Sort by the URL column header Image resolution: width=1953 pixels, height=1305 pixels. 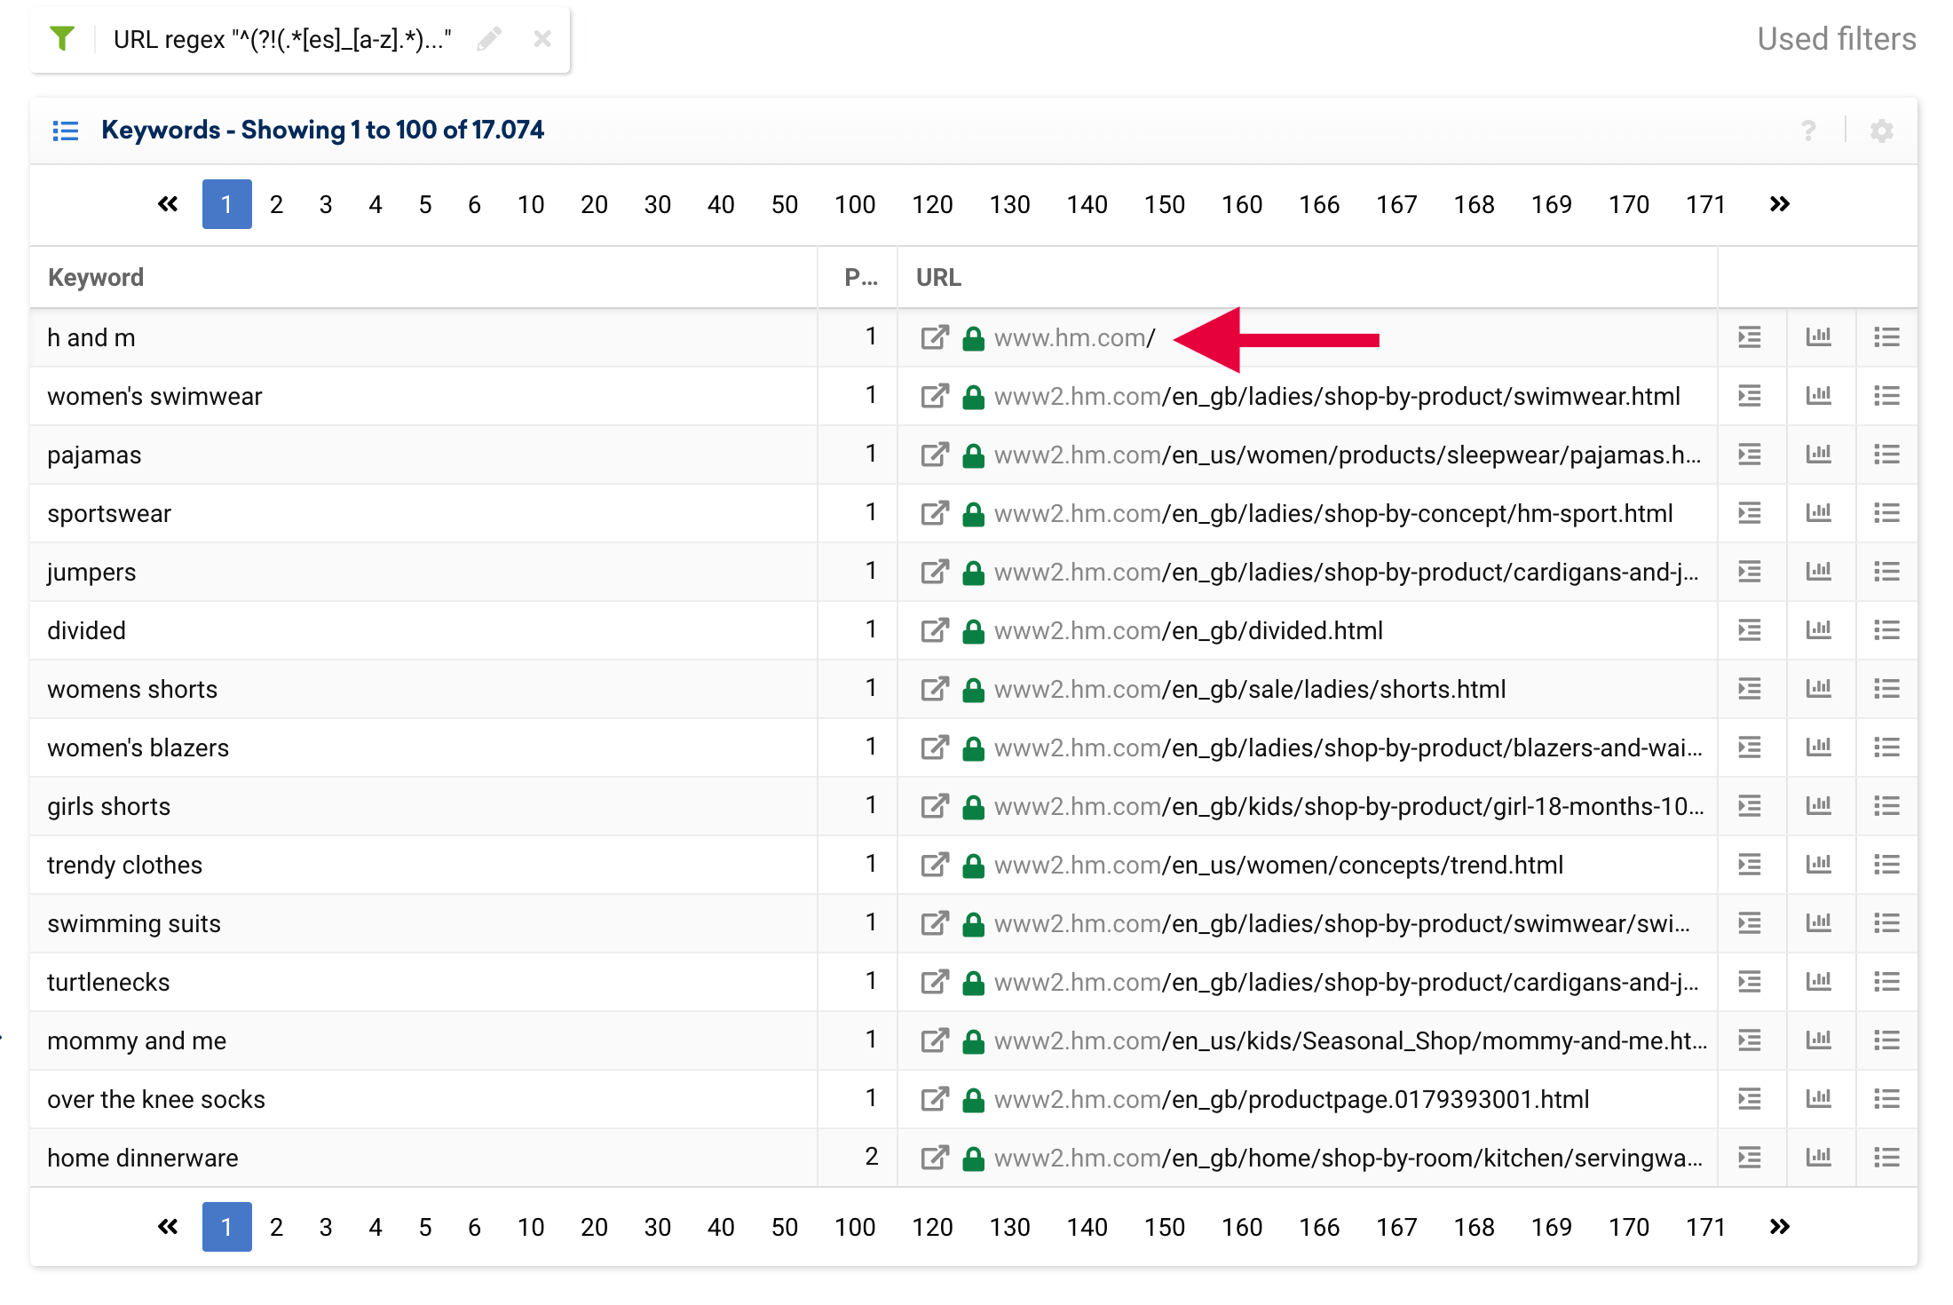coord(938,278)
